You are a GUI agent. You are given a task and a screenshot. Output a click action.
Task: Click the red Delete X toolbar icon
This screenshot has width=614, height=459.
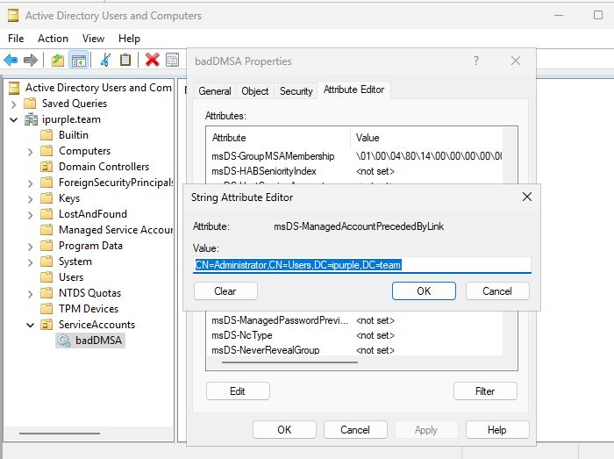coord(152,60)
